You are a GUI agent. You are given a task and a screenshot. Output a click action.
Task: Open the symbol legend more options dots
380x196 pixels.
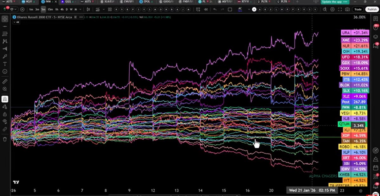pyautogui.click(x=81, y=17)
